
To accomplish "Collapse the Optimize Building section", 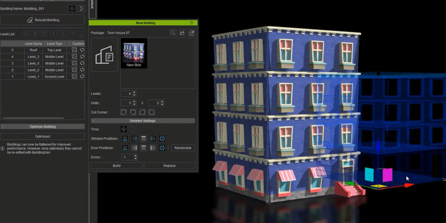I will click(3, 126).
